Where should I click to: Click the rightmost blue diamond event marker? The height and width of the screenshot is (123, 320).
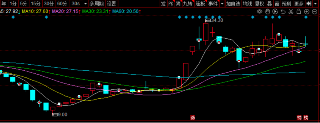point(306,17)
